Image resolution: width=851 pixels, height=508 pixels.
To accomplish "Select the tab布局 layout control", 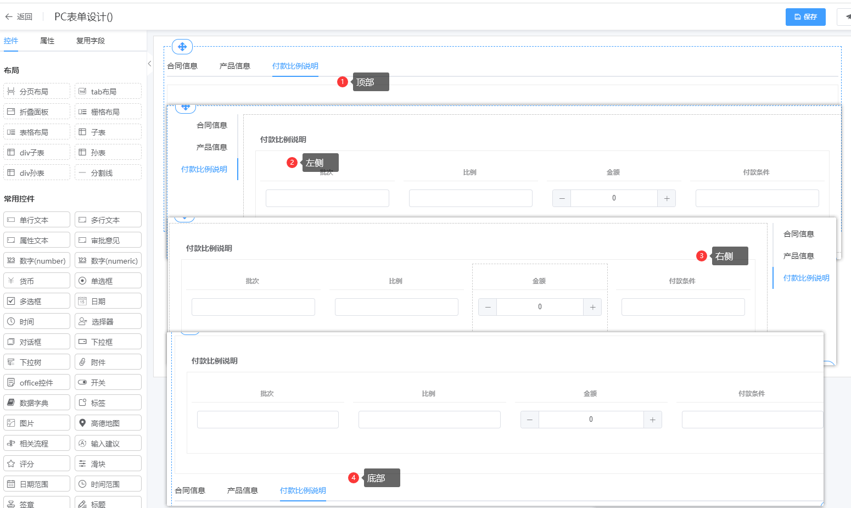I will point(108,92).
